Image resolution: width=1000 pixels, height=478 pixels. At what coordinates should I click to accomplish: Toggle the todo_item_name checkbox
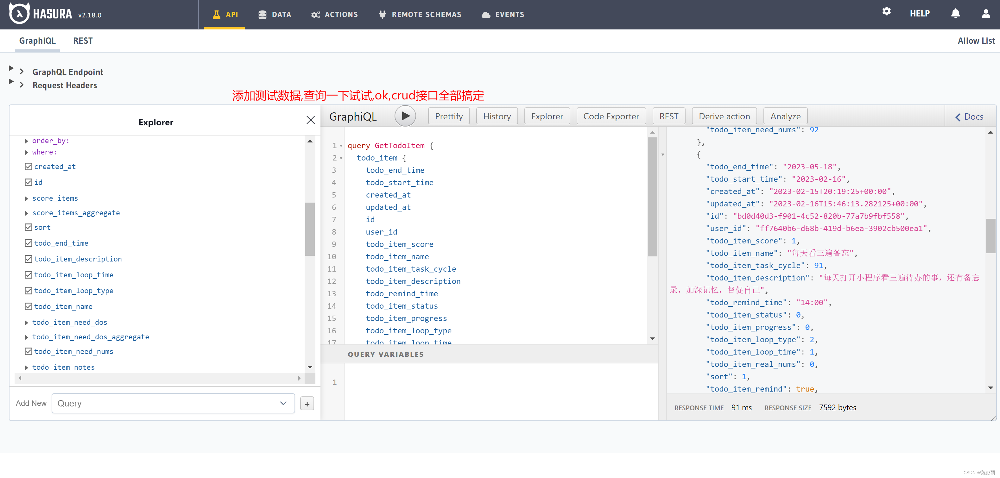[x=28, y=306]
